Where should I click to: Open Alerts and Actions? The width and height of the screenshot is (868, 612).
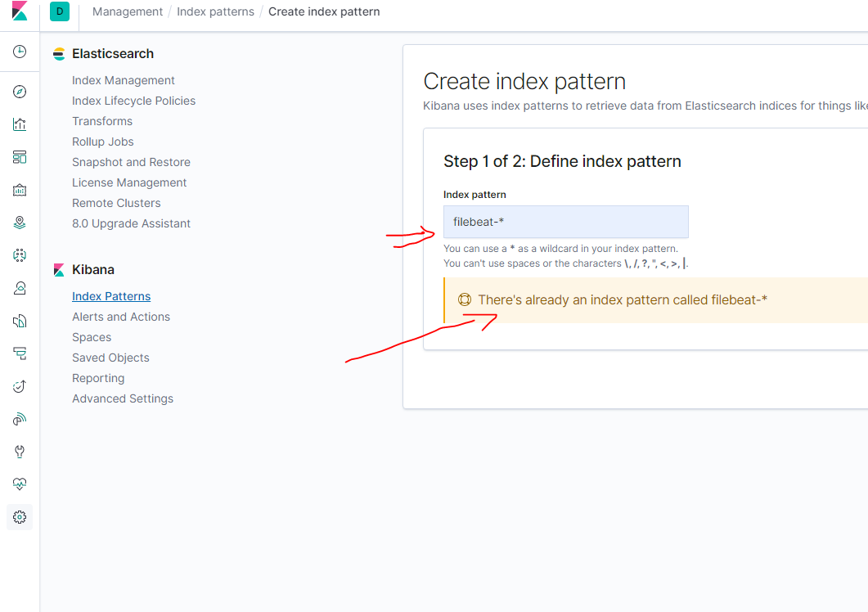[x=121, y=317]
